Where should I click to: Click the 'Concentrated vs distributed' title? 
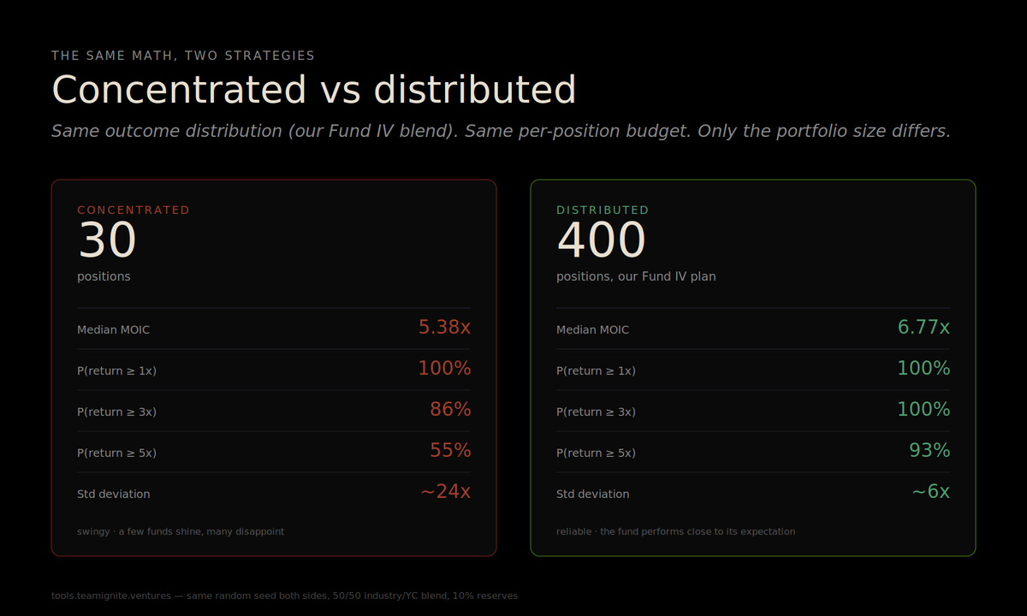click(x=313, y=90)
